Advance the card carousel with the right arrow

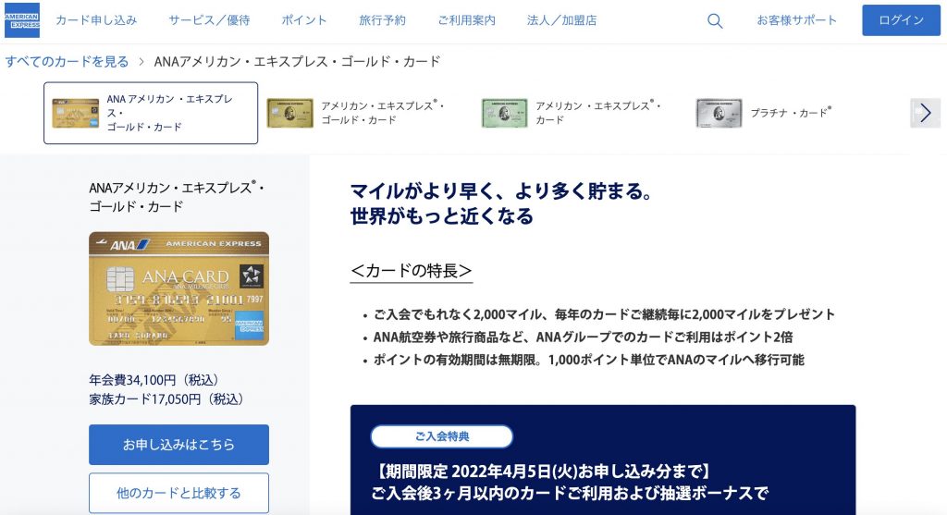click(925, 113)
